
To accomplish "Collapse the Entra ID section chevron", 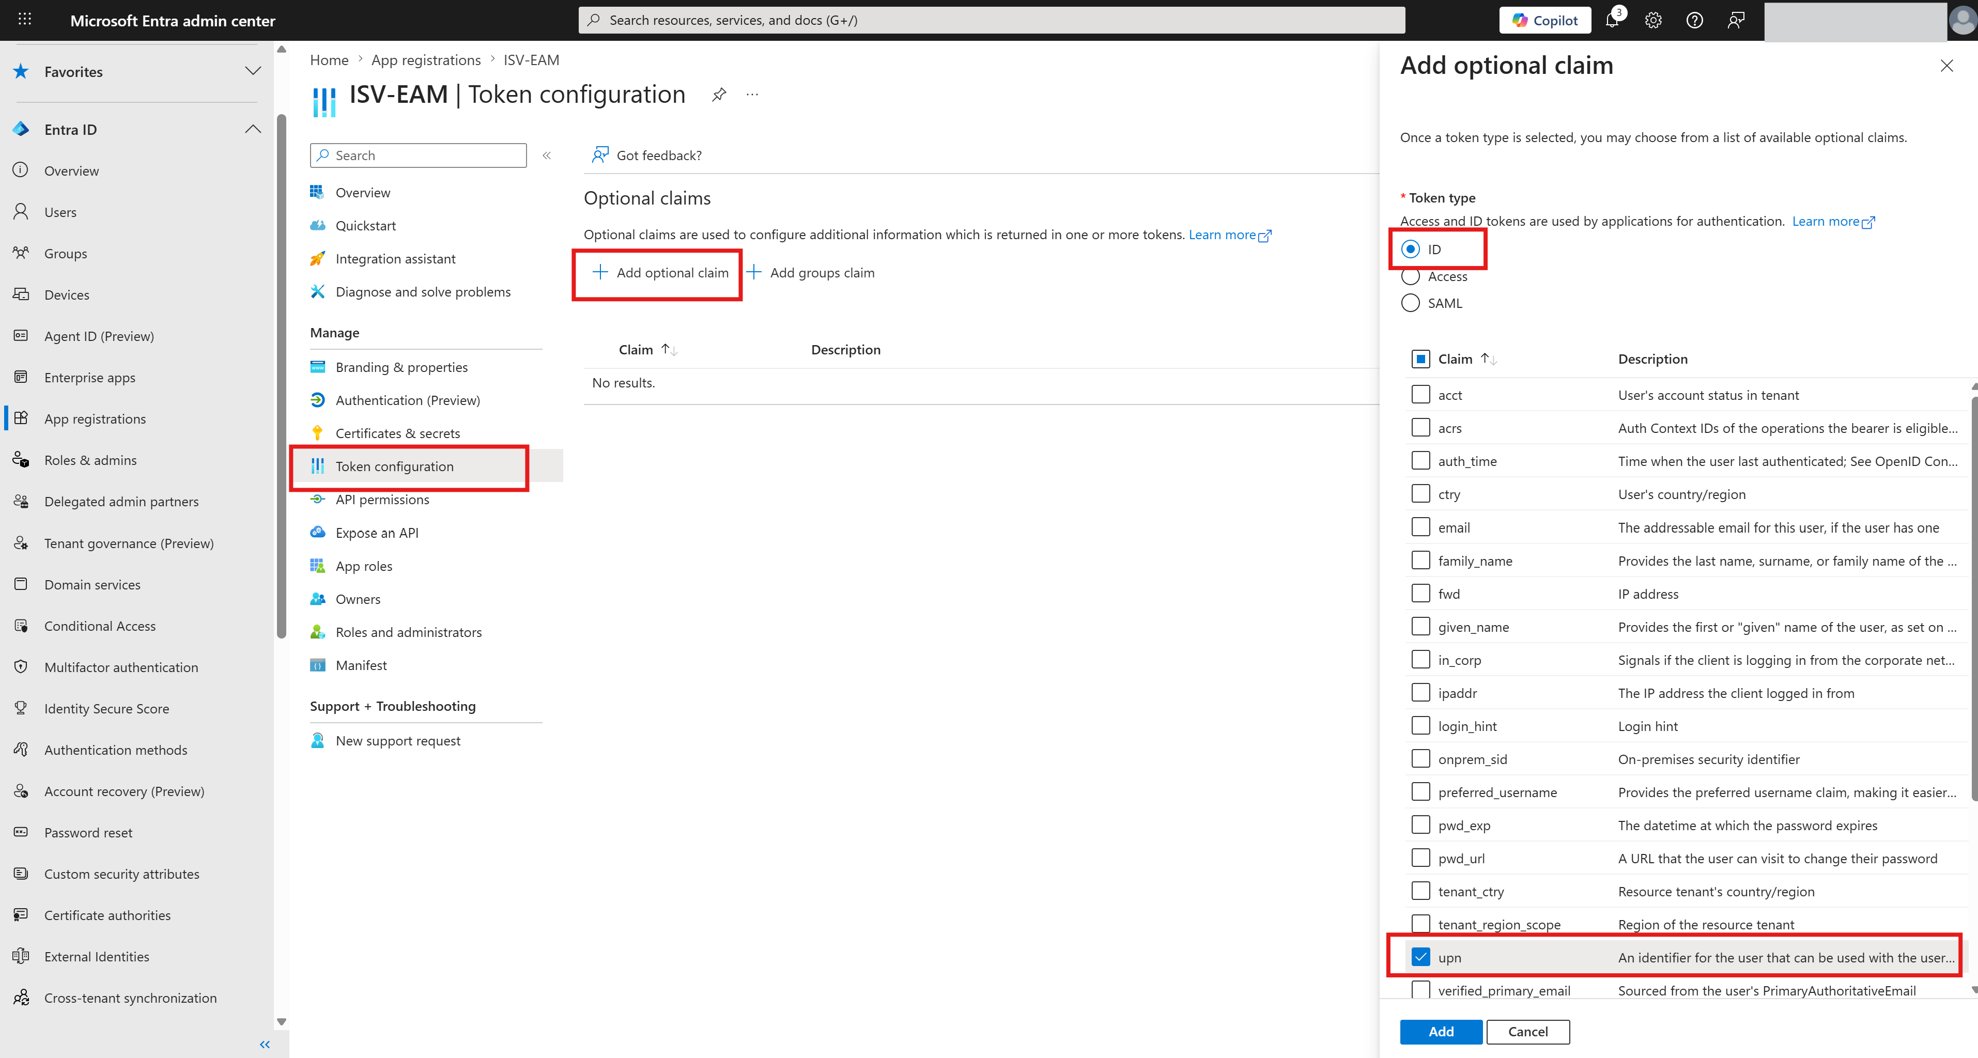I will [x=253, y=129].
